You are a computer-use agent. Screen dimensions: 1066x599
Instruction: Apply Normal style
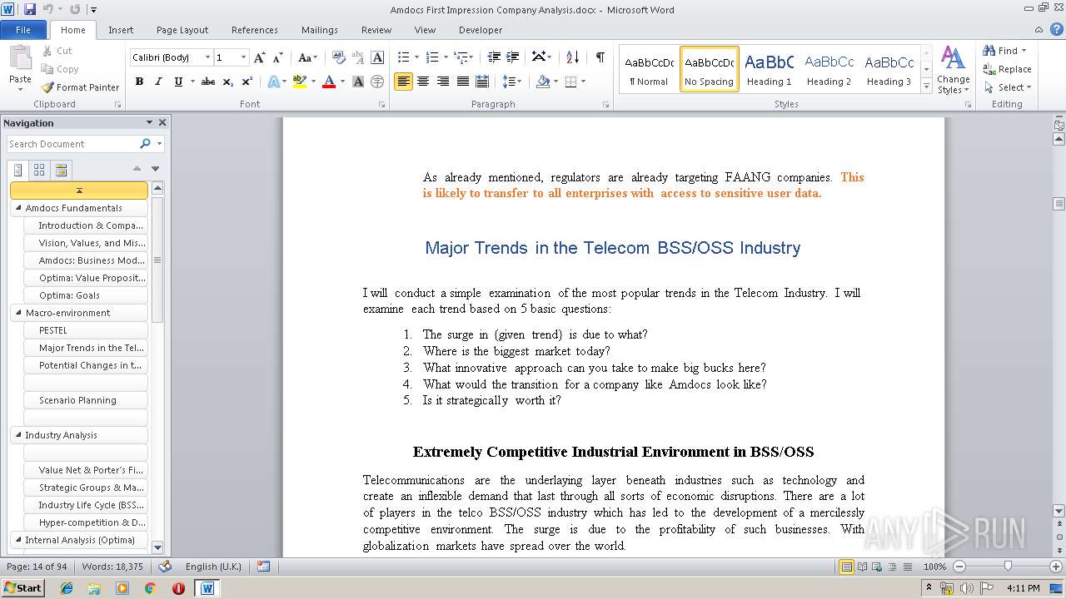[649, 69]
